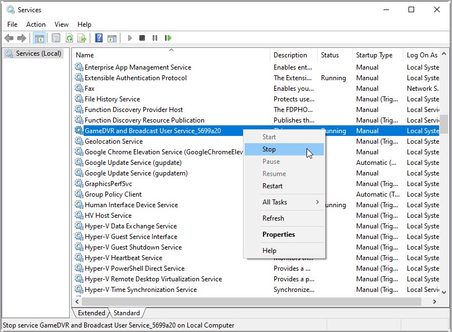This screenshot has height=332, width=452.
Task: Click the Back arrow in the toolbar
Action: (9, 38)
